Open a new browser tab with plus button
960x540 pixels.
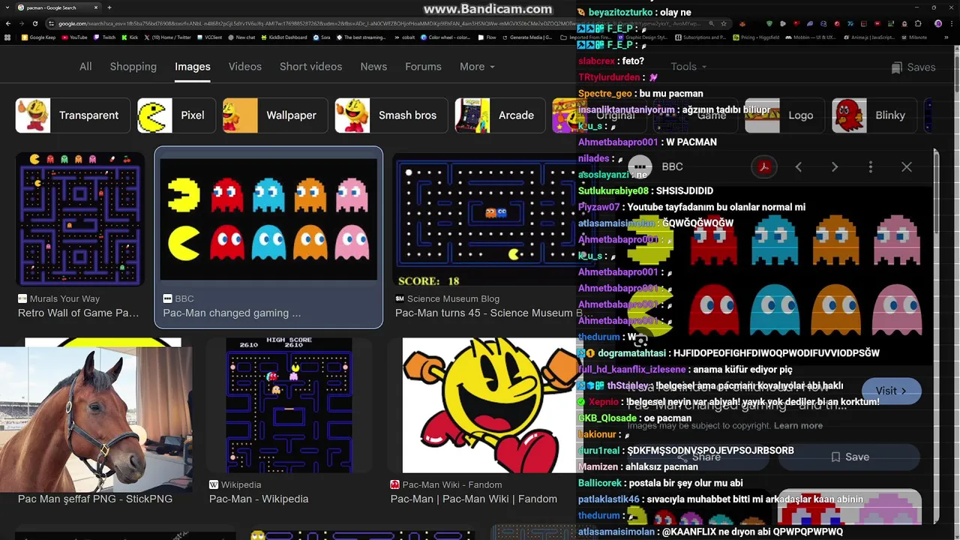point(109,7)
